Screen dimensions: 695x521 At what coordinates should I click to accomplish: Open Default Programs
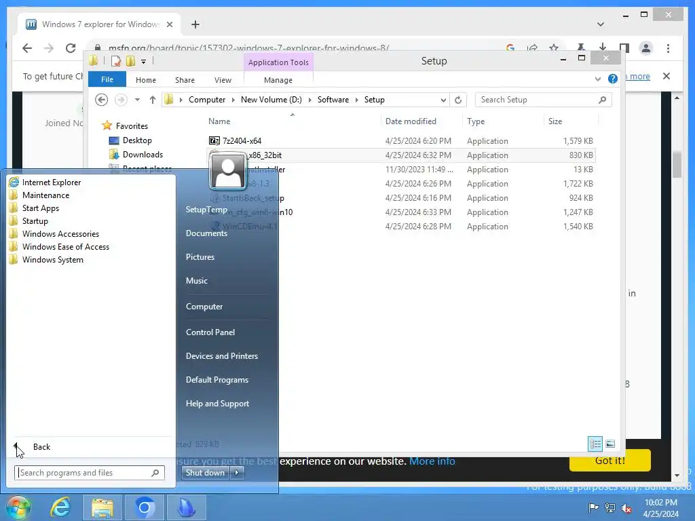[x=217, y=380]
